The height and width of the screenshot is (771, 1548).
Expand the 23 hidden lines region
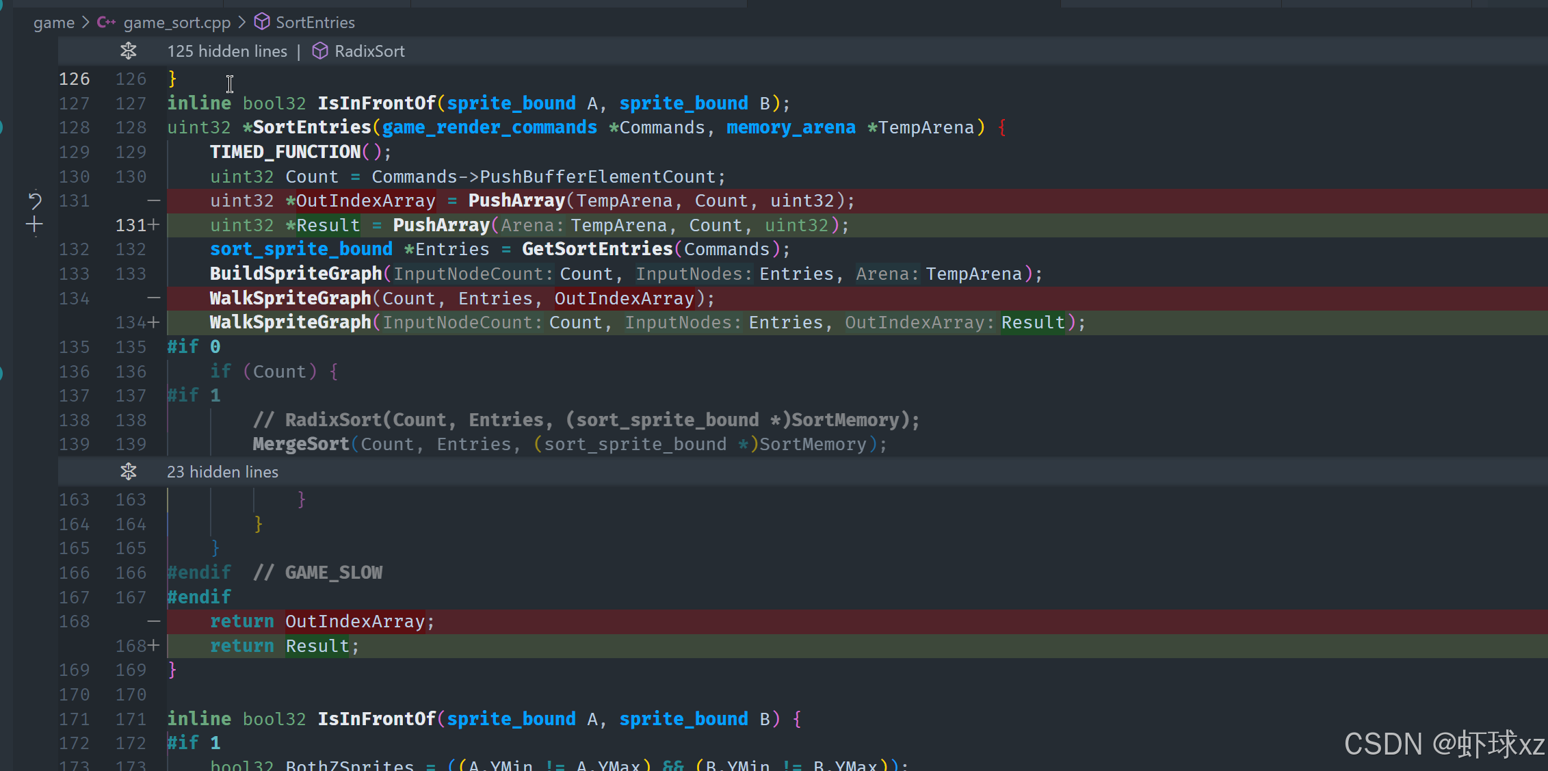[x=222, y=472]
